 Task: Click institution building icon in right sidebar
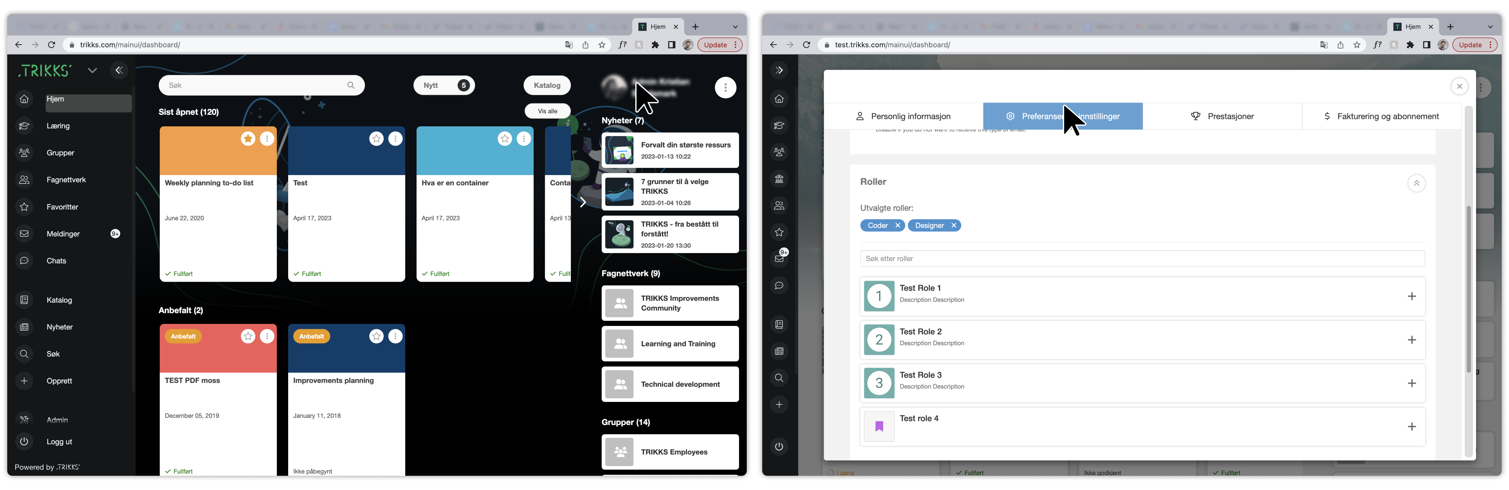pos(779,179)
